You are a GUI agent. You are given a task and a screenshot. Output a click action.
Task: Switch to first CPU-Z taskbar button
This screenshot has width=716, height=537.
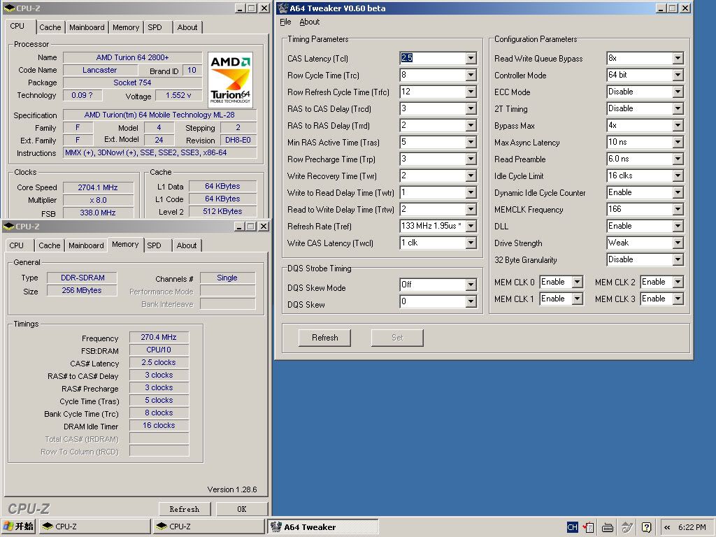coord(94,527)
